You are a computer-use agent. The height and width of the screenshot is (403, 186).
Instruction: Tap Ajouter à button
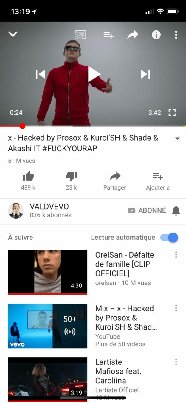coord(158,181)
